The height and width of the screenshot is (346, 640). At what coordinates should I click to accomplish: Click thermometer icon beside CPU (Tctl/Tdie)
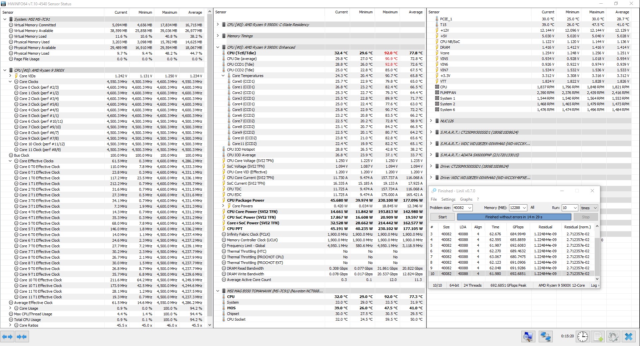click(x=224, y=53)
